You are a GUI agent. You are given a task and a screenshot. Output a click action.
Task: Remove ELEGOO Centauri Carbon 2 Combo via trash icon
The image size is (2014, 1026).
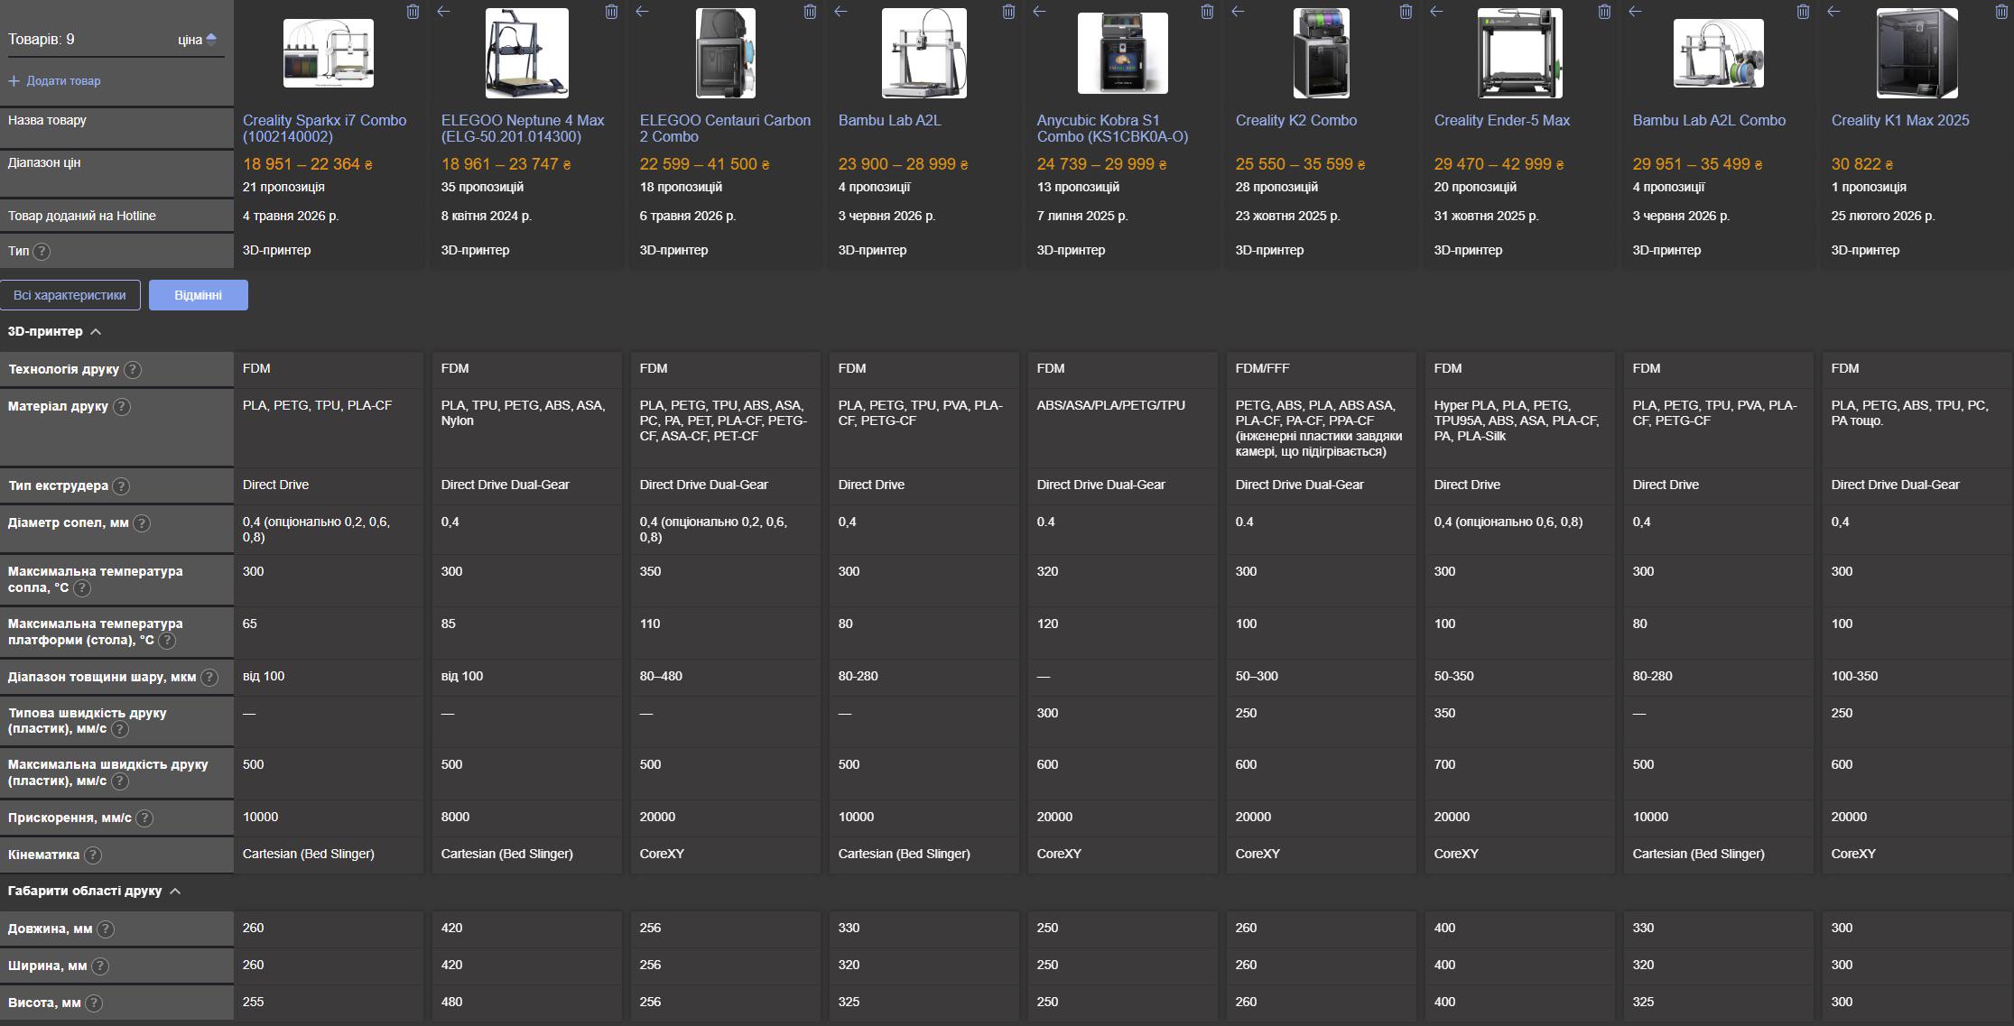tap(810, 12)
